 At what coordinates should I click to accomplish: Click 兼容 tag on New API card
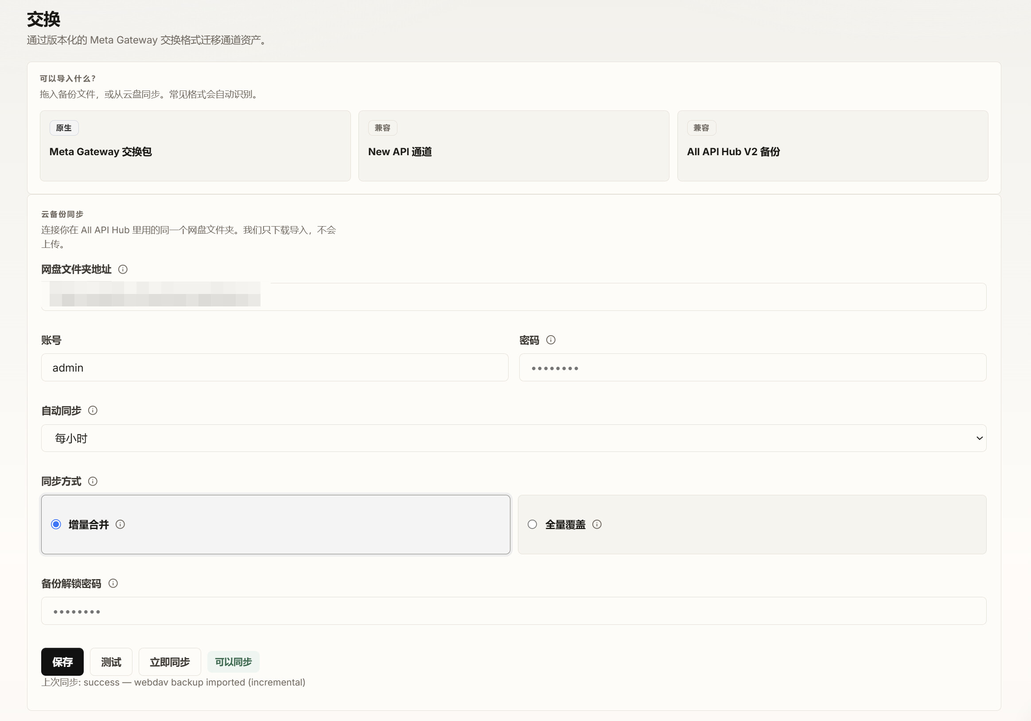tap(383, 128)
